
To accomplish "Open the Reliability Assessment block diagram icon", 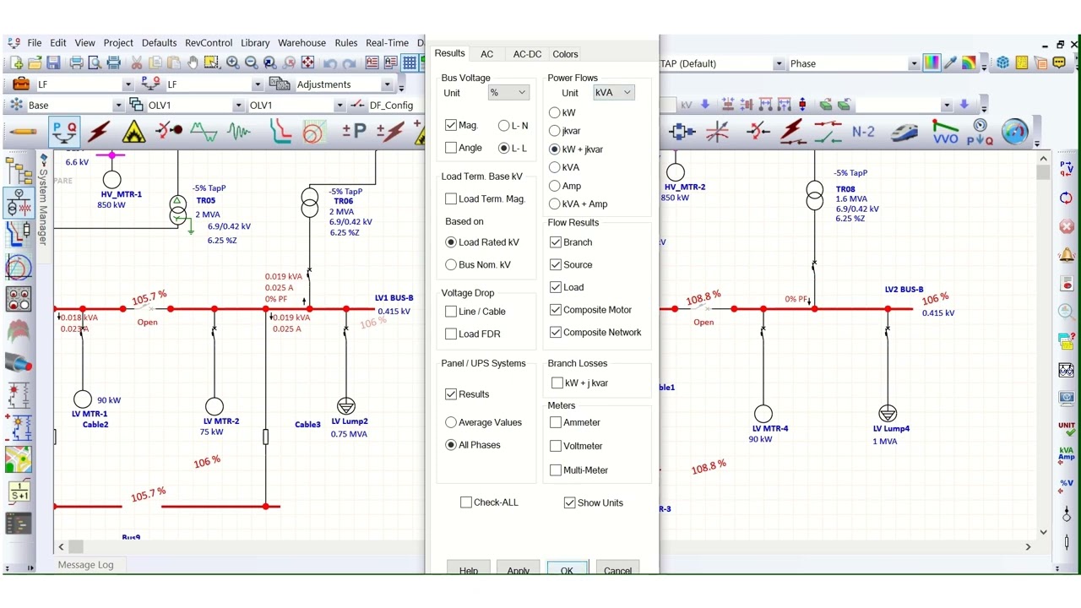I will click(x=682, y=132).
